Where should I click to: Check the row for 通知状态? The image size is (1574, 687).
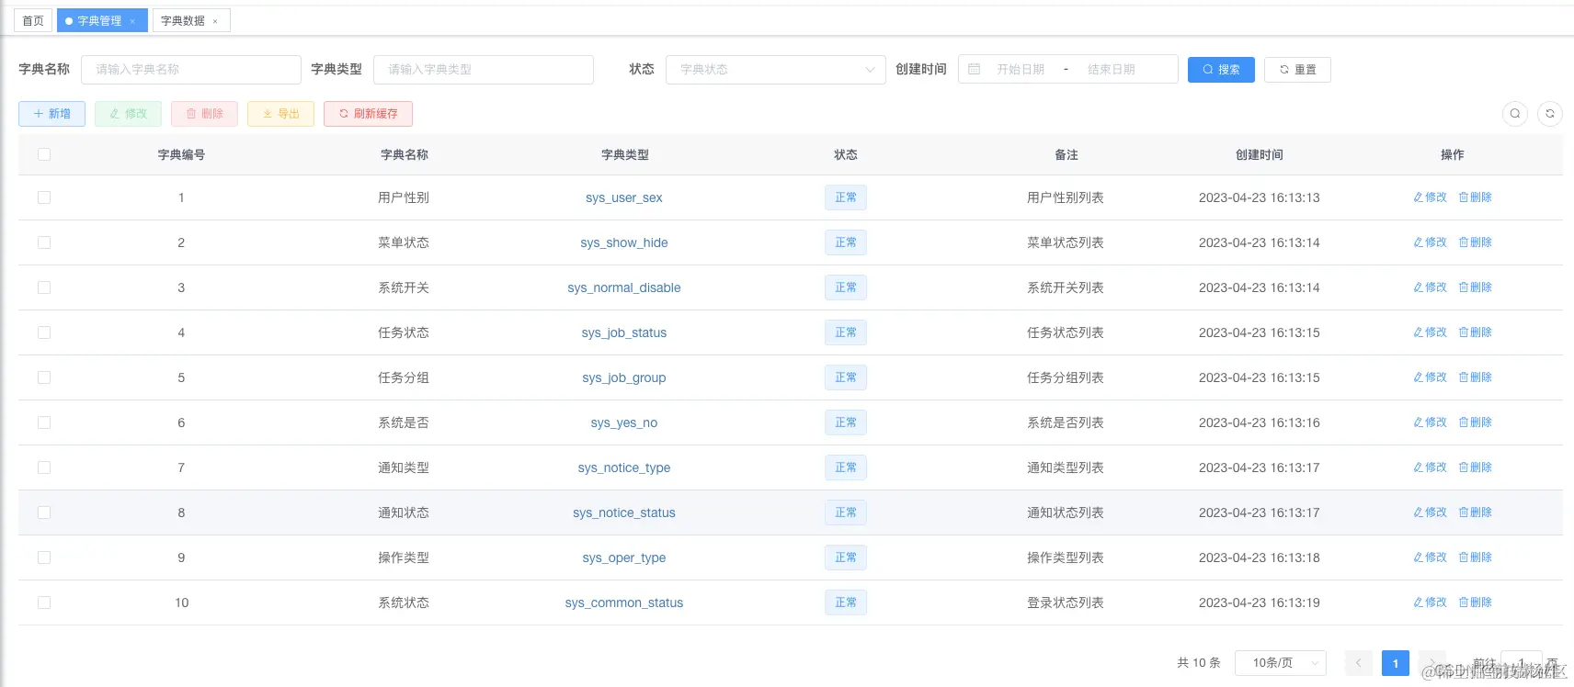click(x=44, y=512)
